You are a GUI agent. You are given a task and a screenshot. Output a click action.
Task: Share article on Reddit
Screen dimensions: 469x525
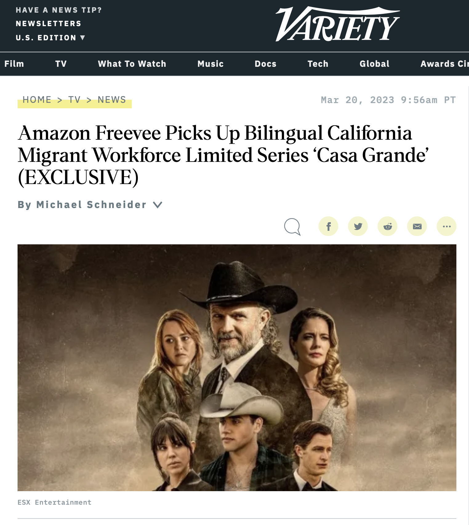click(387, 226)
